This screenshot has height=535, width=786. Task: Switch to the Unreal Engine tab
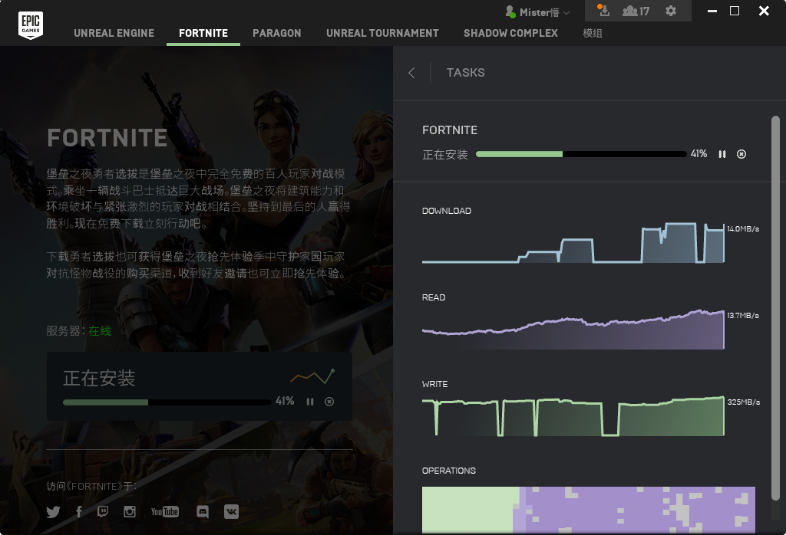click(x=114, y=33)
